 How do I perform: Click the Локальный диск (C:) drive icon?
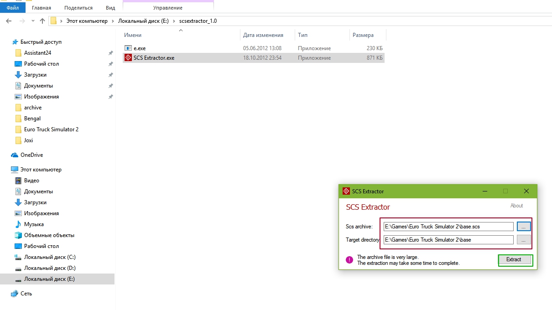18,257
